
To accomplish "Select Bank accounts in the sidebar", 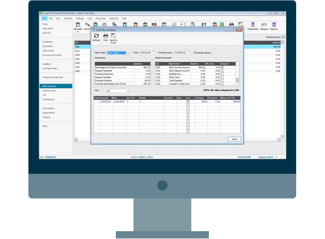I will tap(56, 86).
